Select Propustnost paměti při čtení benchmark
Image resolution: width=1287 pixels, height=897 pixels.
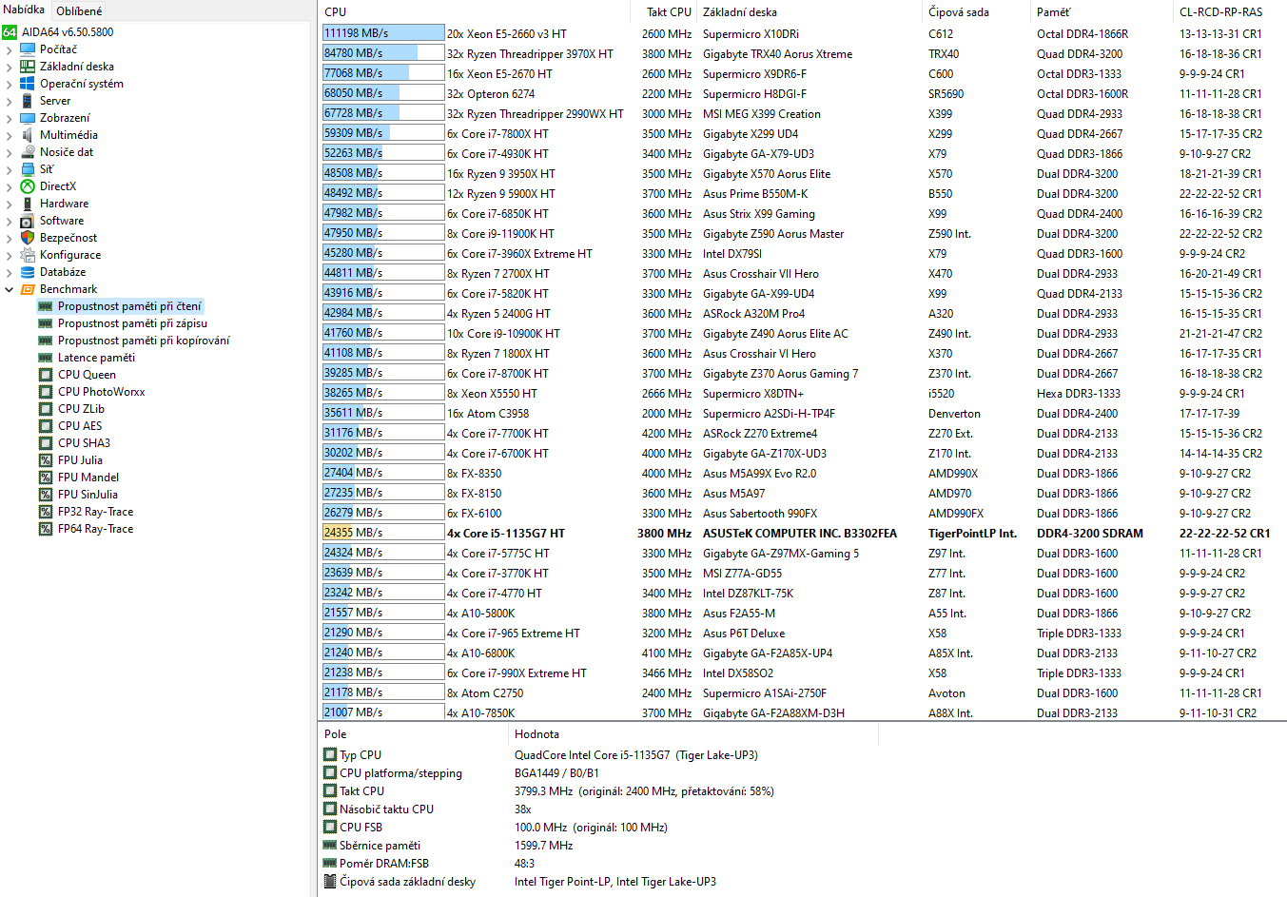click(129, 306)
